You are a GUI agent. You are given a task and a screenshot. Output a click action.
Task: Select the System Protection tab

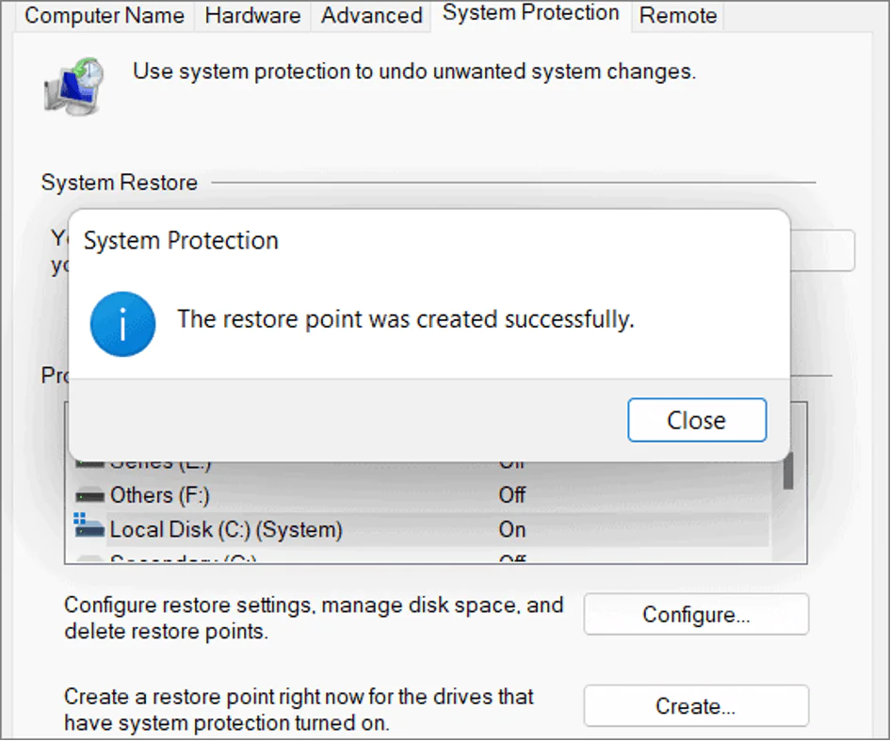(531, 14)
